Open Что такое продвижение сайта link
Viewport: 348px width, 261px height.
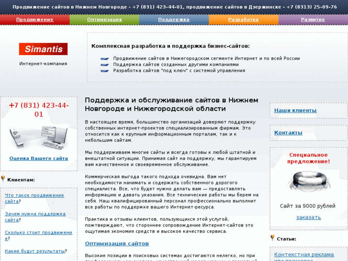(x=34, y=198)
